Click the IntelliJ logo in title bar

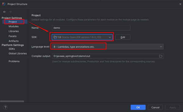click(4, 4)
